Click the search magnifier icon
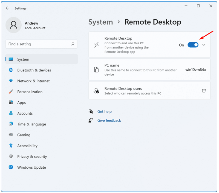Screen dimensions: 219x193 click(73, 44)
